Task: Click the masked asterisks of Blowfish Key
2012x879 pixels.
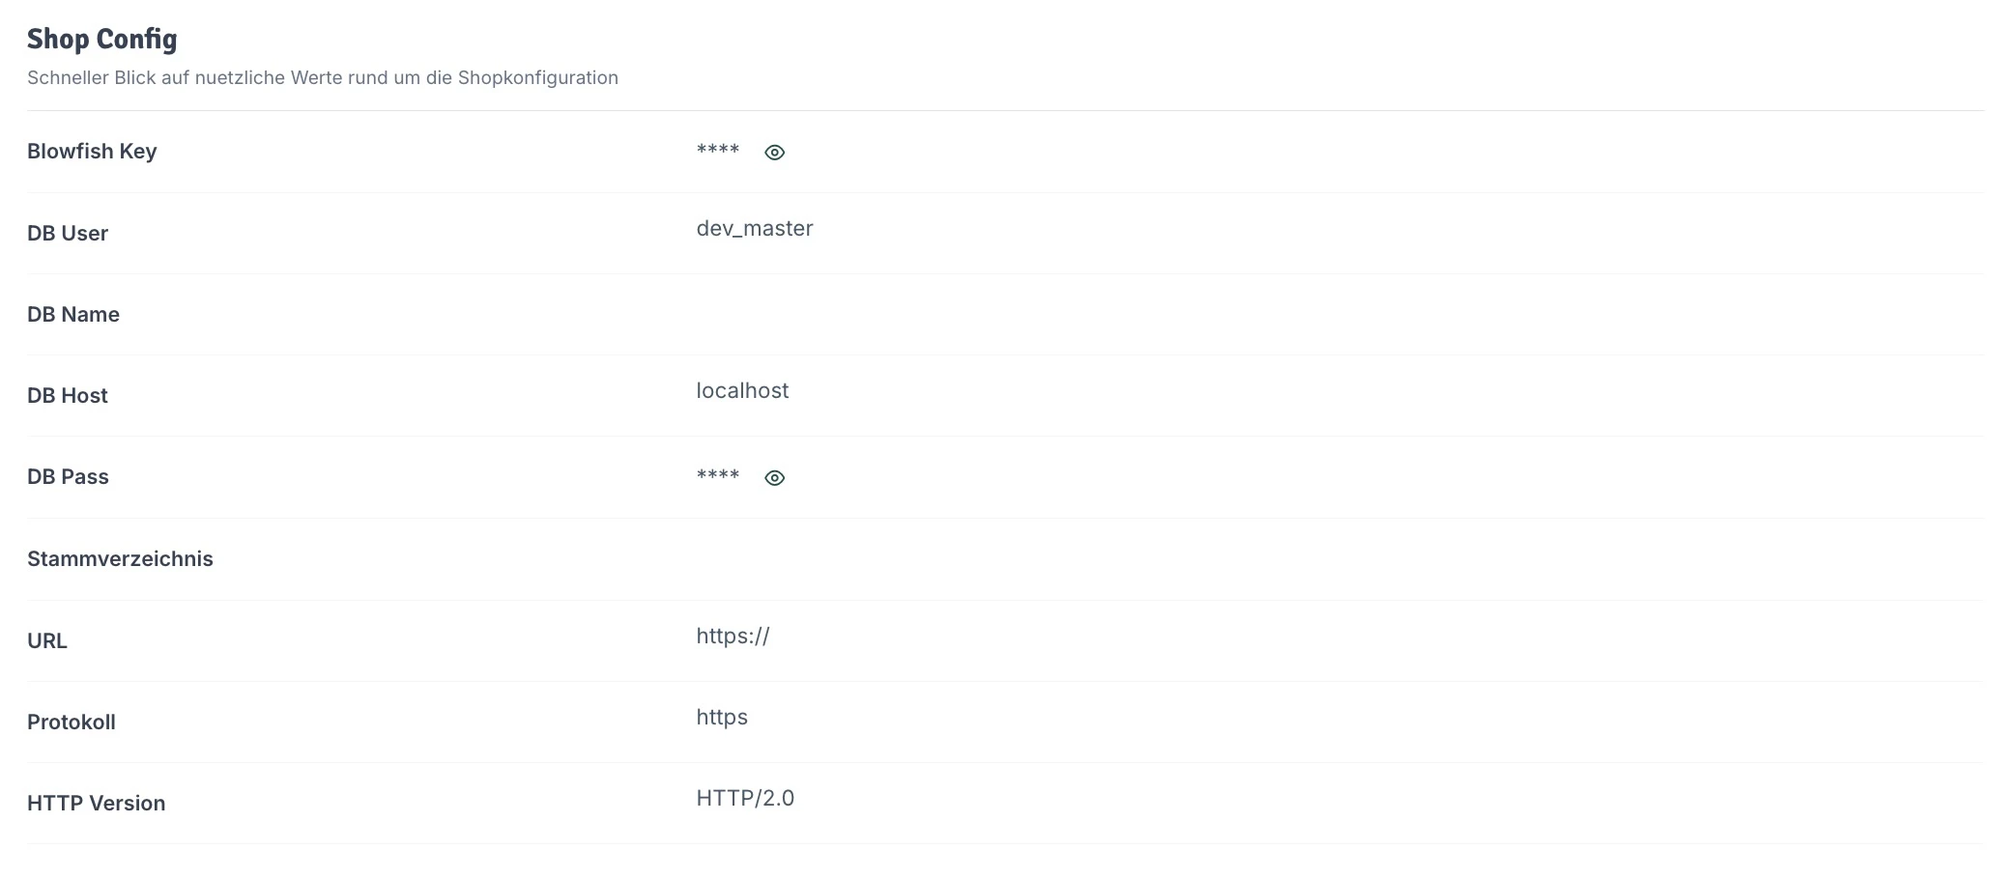Action: [x=716, y=152]
